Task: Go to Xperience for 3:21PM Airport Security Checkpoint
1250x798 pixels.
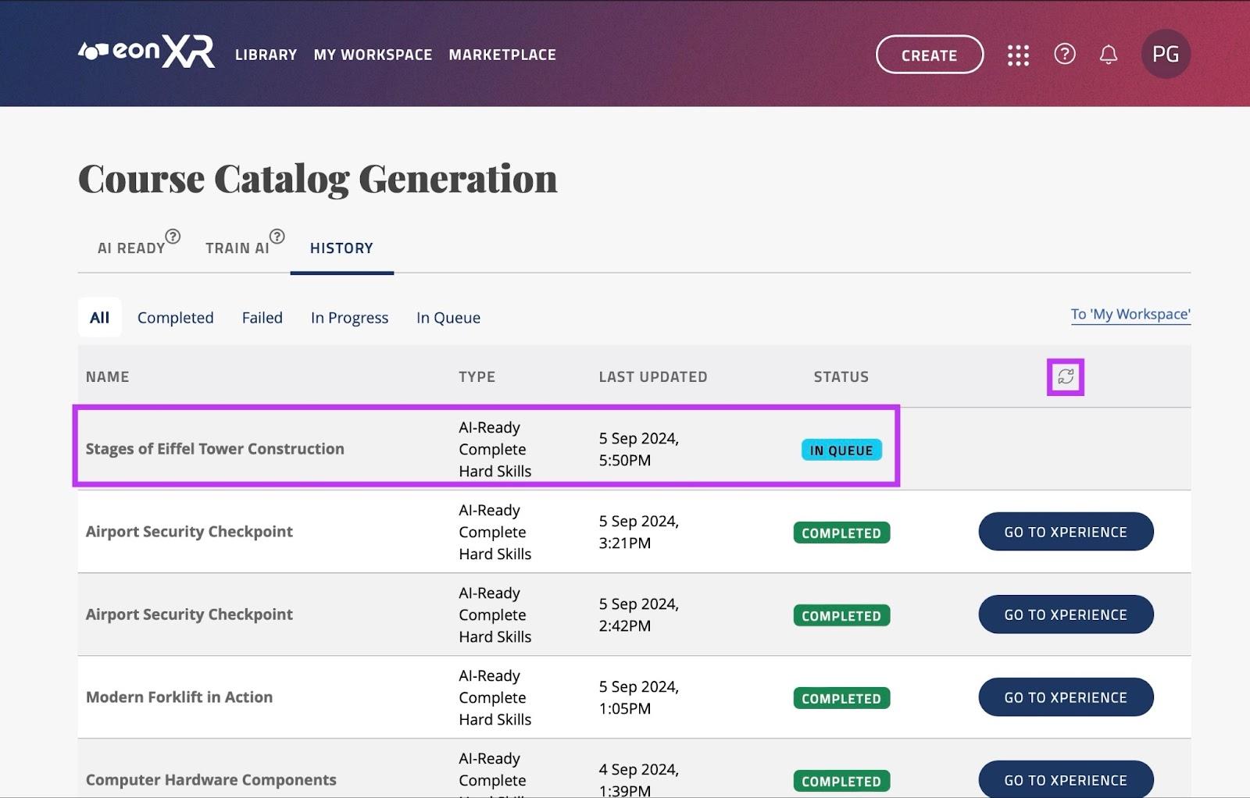Action: coord(1066,532)
